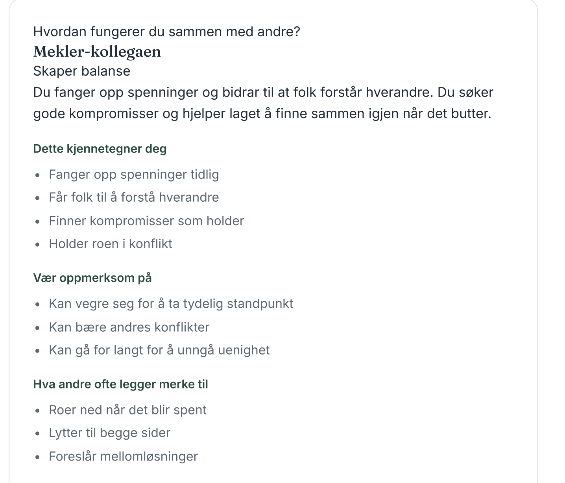The image size is (565, 483).
Task: Click the question 'Hvordan fungerer du sammen med andre?'
Action: tap(167, 32)
